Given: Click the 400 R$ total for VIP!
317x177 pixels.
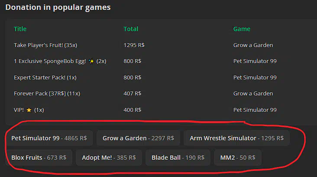Looking at the screenshot, I should pos(132,110).
